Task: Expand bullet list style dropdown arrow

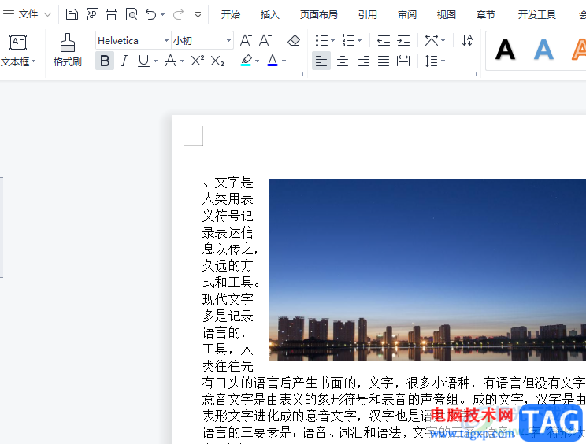Action: click(332, 40)
